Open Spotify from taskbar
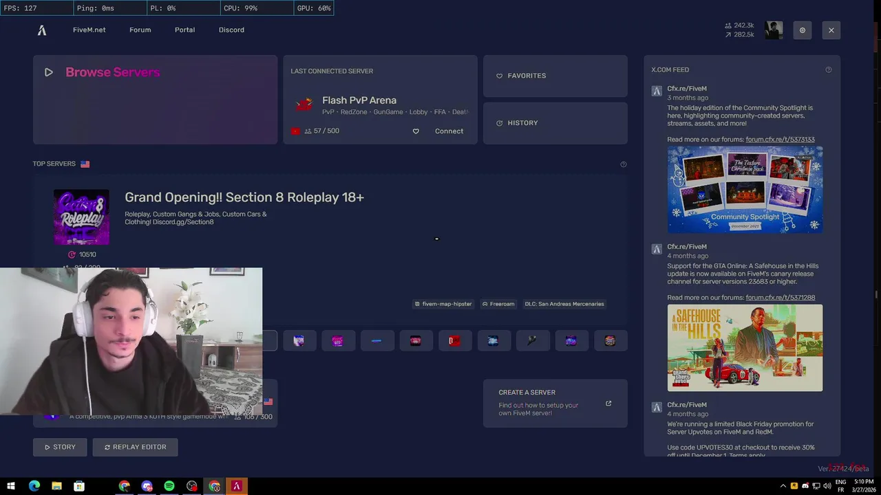The width and height of the screenshot is (881, 495). coord(169,487)
